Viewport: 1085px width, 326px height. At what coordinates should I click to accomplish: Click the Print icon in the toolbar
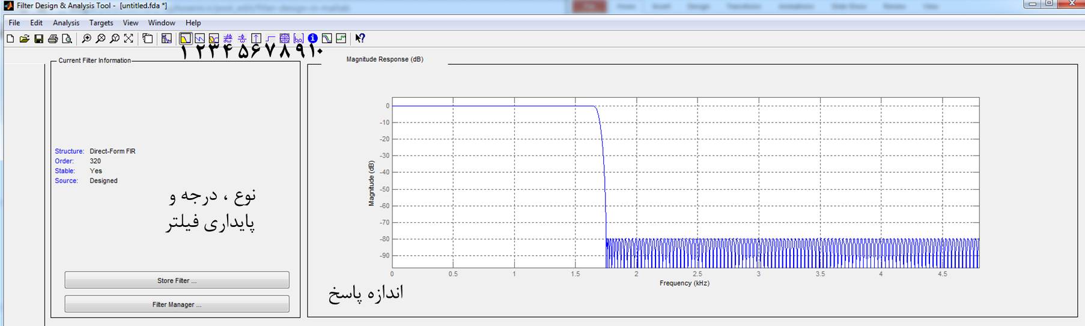(53, 38)
